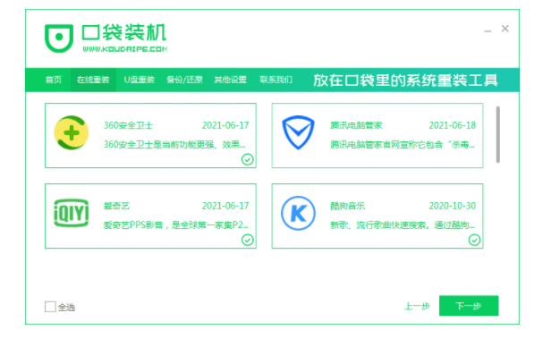Click the 爱奇艺PPS影音 description line
The width and height of the screenshot is (551, 347).
(176, 224)
